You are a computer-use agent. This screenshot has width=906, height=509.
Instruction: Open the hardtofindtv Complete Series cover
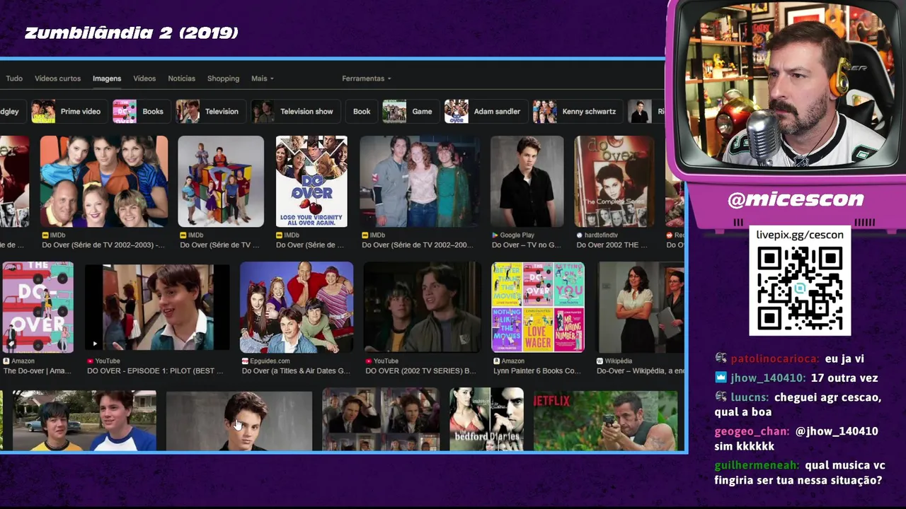point(614,182)
